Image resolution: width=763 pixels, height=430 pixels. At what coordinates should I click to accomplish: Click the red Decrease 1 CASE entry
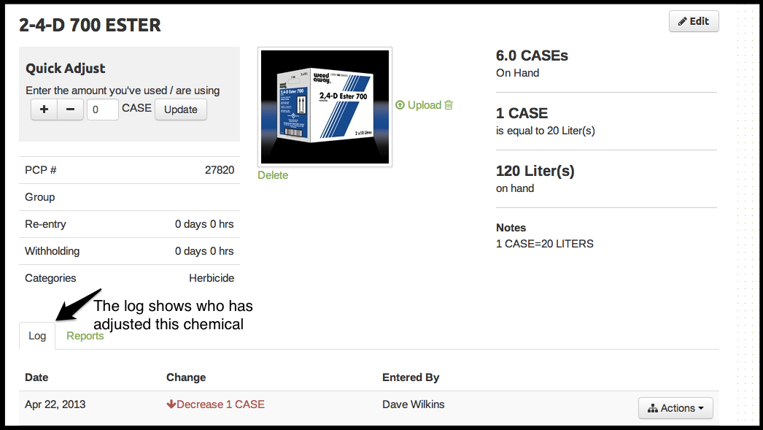click(216, 404)
